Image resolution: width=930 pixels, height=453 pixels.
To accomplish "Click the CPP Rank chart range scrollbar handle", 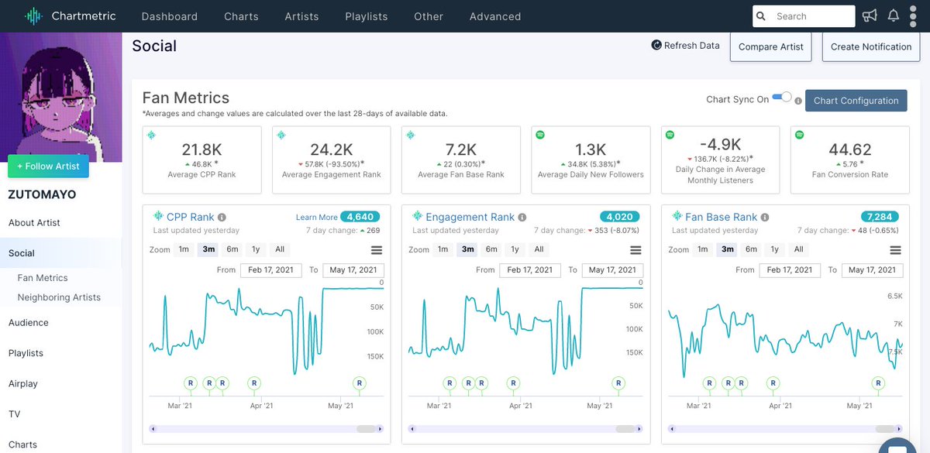I will 367,429.
